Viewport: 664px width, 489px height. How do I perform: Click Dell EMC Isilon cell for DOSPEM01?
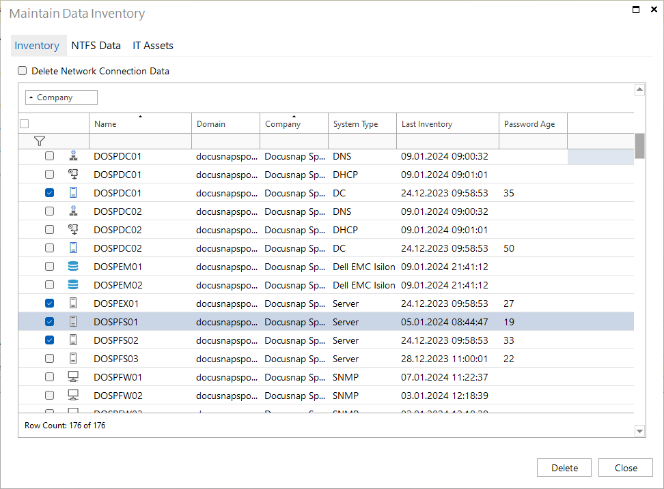point(363,266)
